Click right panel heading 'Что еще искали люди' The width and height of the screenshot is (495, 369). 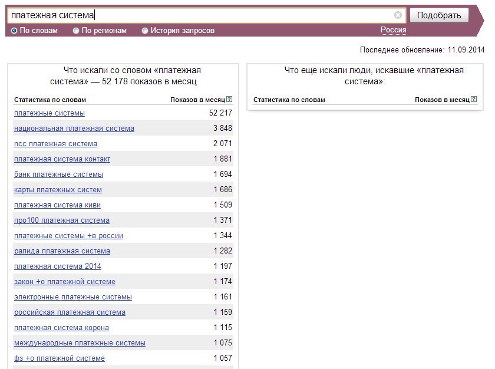[x=328, y=70]
